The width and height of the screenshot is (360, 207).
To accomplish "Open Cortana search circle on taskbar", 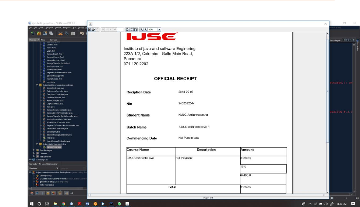I will pos(39,204).
